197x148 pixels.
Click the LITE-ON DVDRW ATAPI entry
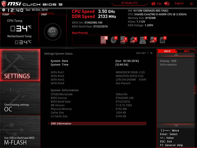[131, 80]
